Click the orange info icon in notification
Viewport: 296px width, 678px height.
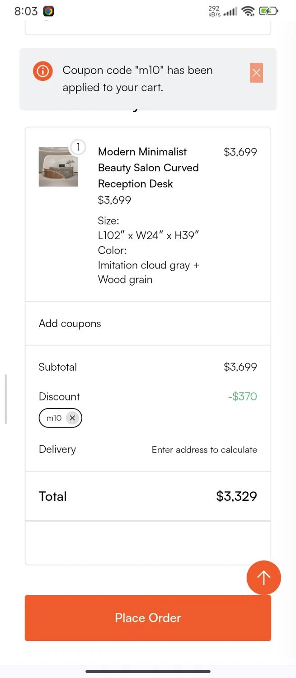[43, 71]
